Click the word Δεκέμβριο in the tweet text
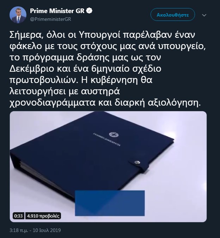The width and height of the screenshot is (220, 238). click(x=32, y=69)
